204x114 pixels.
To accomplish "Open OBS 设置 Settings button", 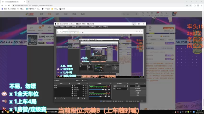I will click(x=138, y=93).
